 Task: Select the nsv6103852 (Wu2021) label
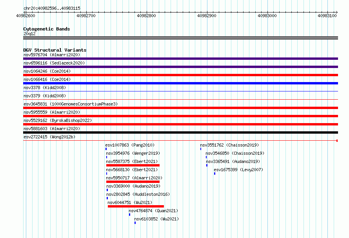156,219
